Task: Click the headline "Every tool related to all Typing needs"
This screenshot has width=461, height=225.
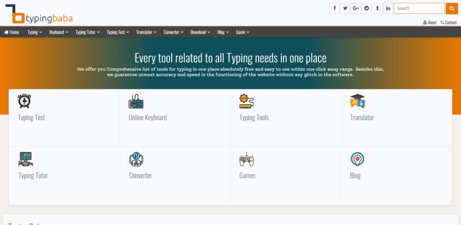Action: (x=230, y=58)
